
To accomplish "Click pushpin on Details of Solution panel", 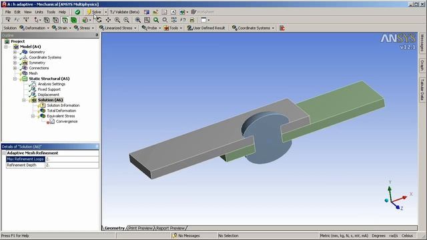I will [x=97, y=147].
